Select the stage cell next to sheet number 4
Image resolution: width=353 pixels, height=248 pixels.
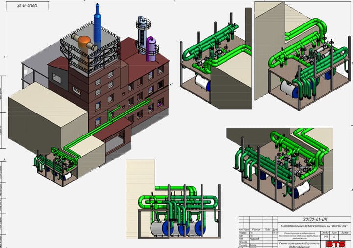pyautogui.click(x=326, y=237)
